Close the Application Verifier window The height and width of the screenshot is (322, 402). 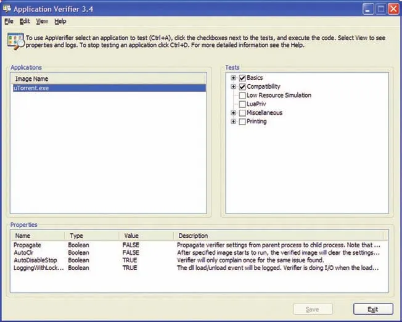pos(393,9)
